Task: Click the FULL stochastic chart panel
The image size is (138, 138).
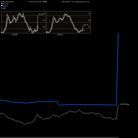Action: [68, 22]
